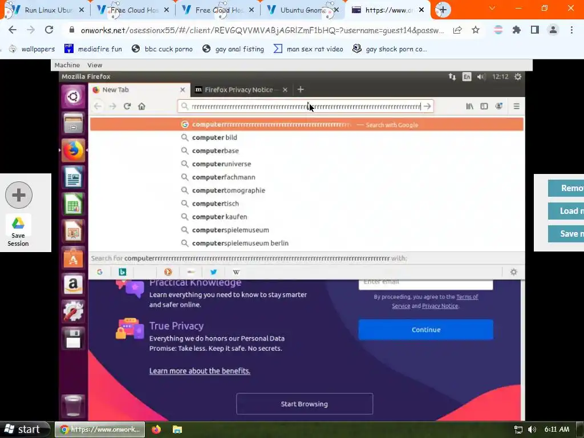Open Learn more about the benefits link
Viewport: 584px width, 438px height.
coord(200,371)
